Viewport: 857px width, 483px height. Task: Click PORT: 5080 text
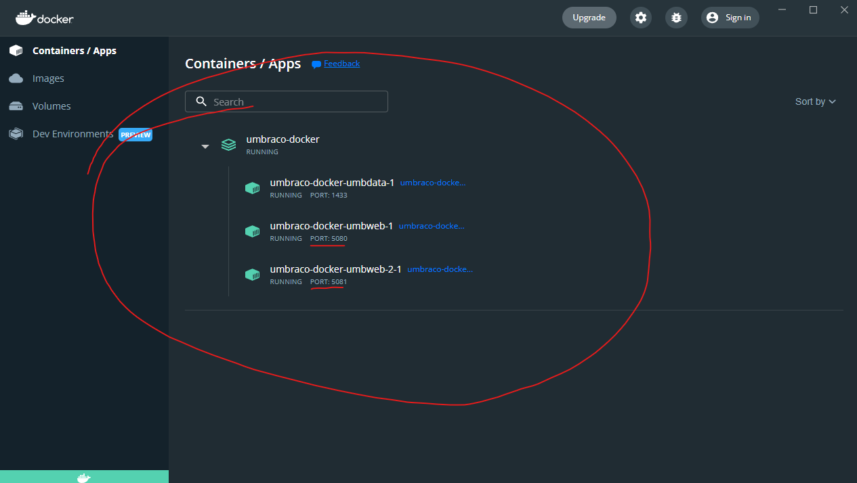click(329, 239)
